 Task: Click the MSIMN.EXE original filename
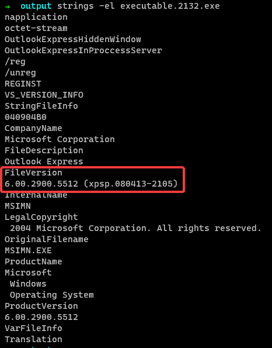coord(28,250)
